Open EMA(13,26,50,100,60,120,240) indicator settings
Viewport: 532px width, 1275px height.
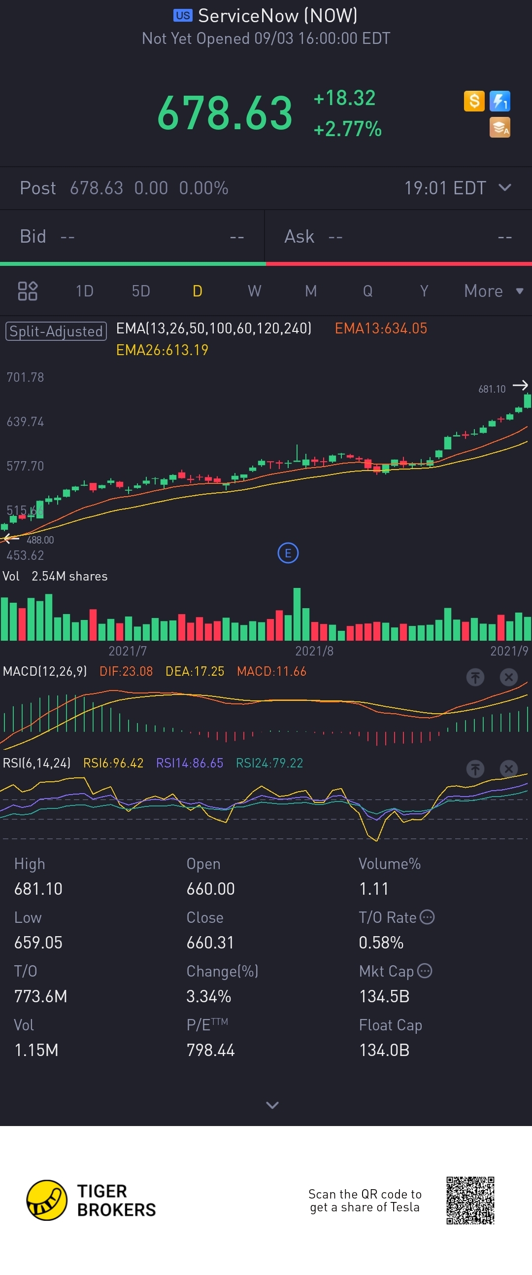[x=214, y=328]
